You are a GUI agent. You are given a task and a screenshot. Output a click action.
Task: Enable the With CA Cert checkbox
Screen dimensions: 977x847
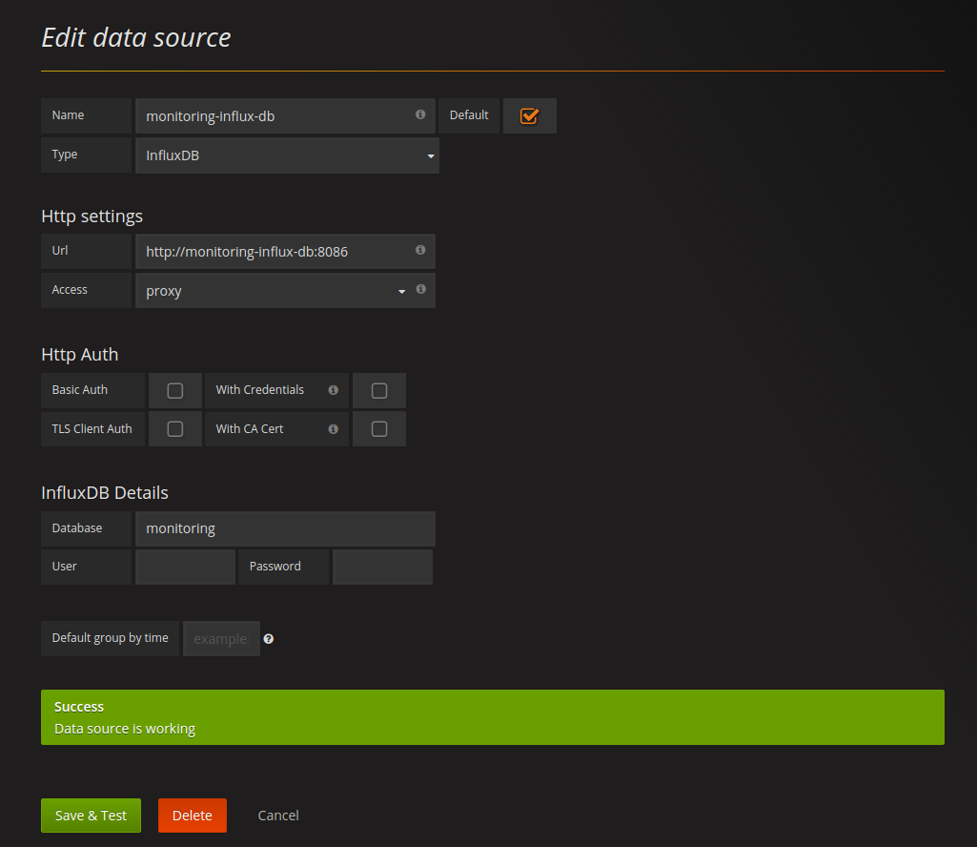click(x=378, y=429)
